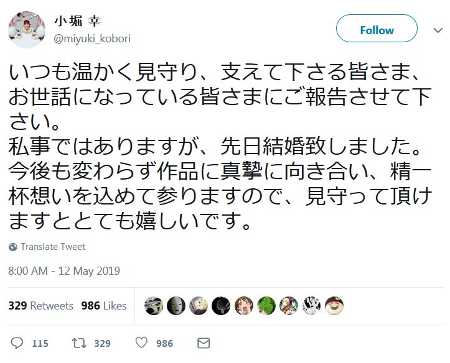Click the reply speech bubble icon
The height and width of the screenshot is (363, 450).
[x=17, y=343]
